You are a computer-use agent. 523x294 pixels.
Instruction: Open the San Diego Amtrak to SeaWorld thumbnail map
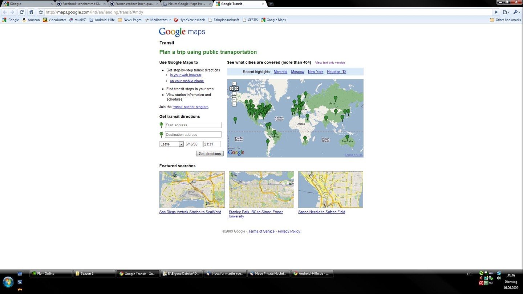192,189
